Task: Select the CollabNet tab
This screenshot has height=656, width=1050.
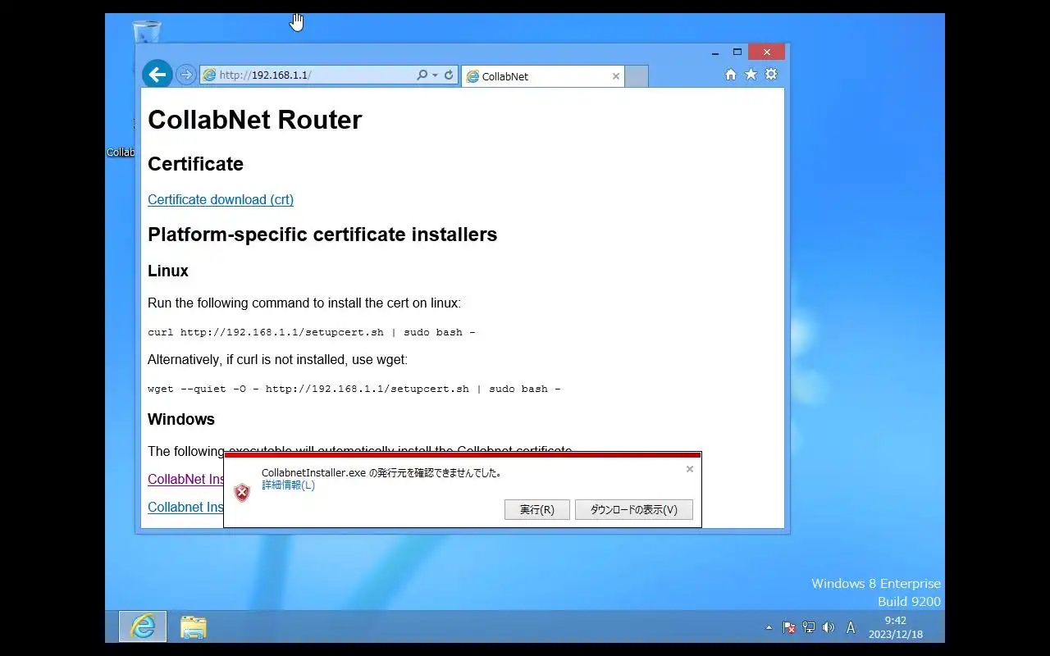Action: tap(542, 76)
